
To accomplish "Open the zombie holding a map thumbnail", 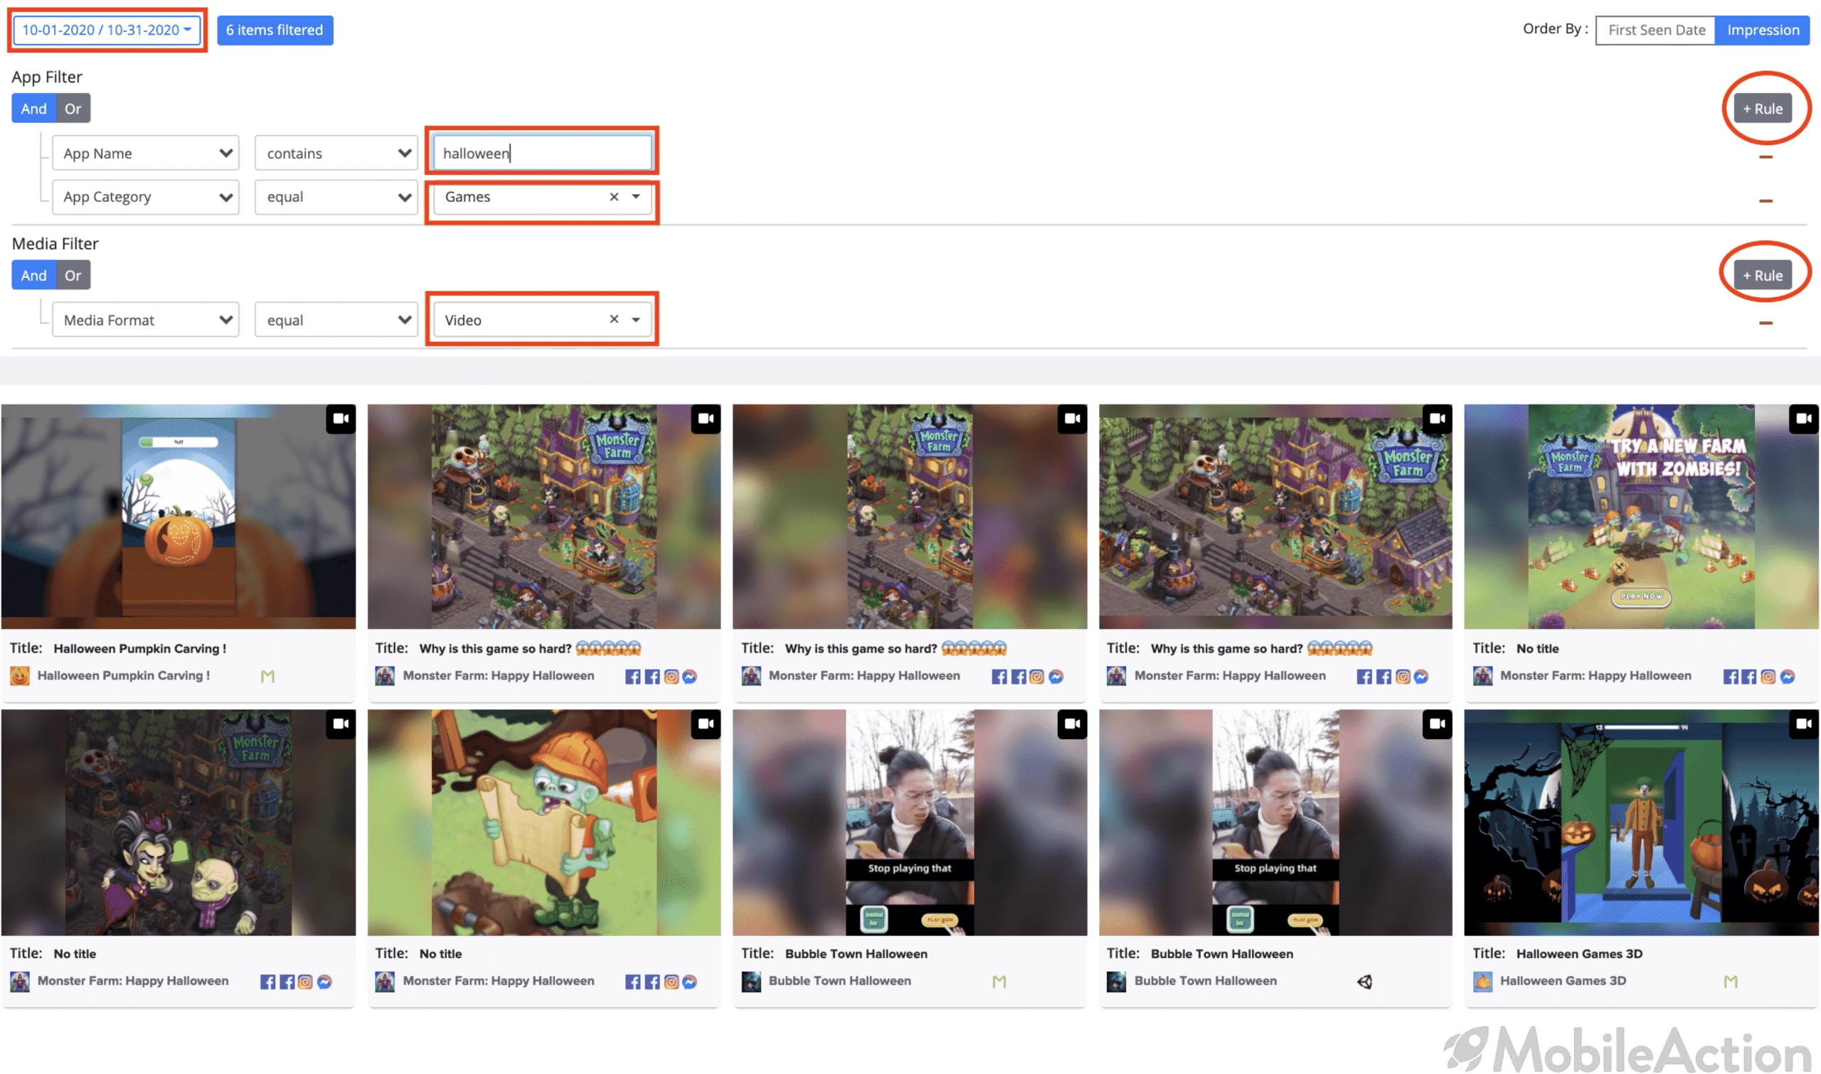I will [x=543, y=822].
